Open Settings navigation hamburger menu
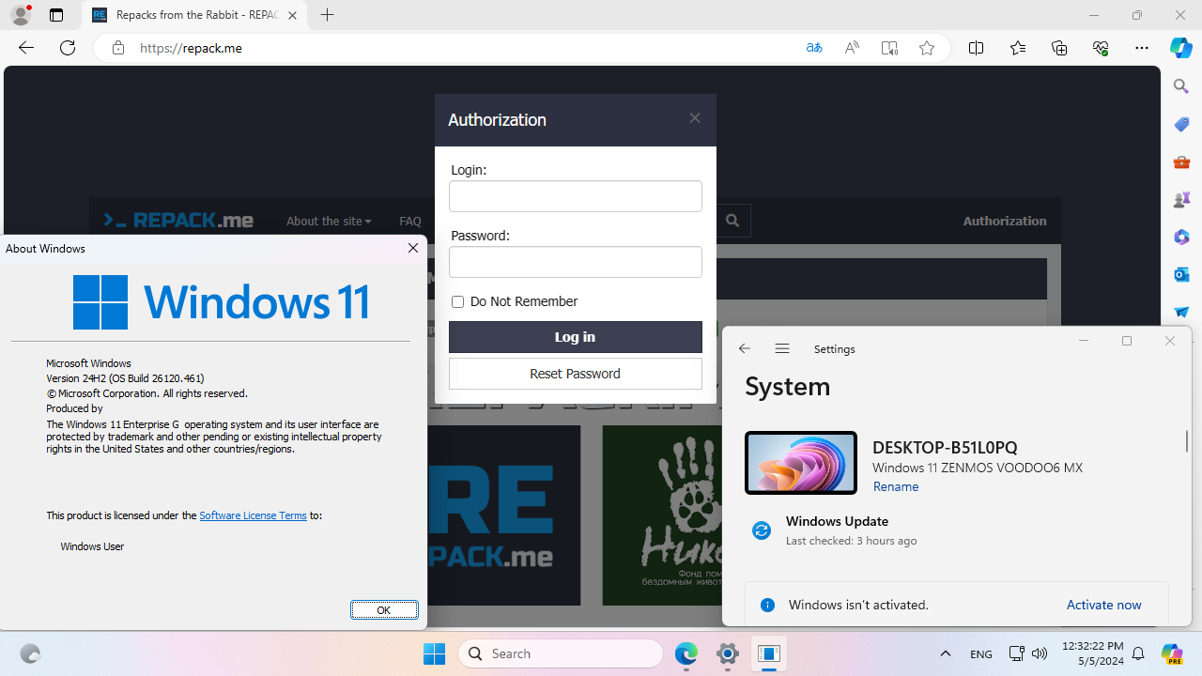 (x=782, y=348)
